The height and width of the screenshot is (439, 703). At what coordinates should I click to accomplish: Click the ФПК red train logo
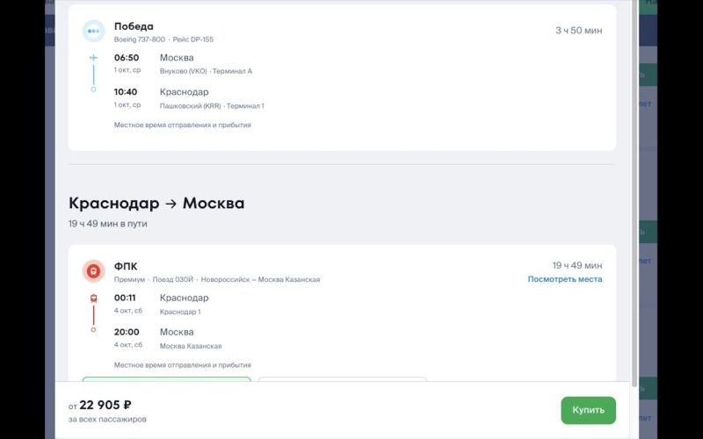click(93, 271)
